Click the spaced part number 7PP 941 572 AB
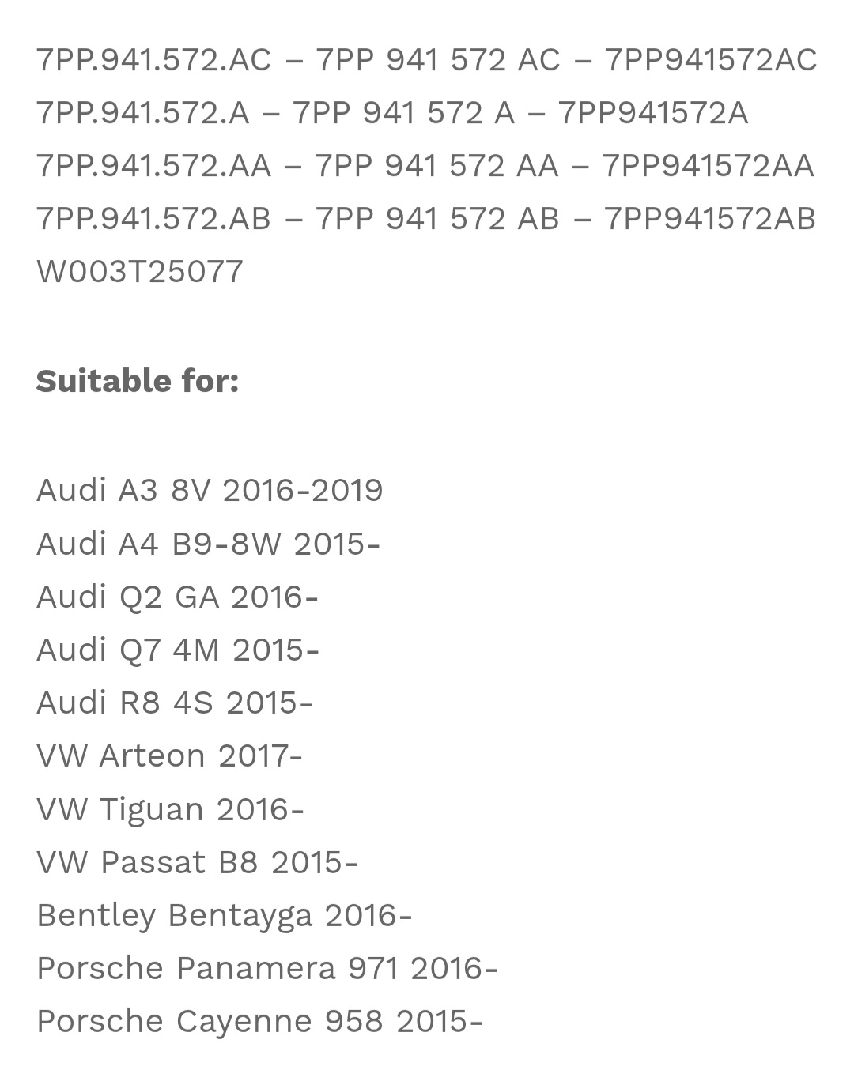This screenshot has width=854, height=1085. point(437,219)
